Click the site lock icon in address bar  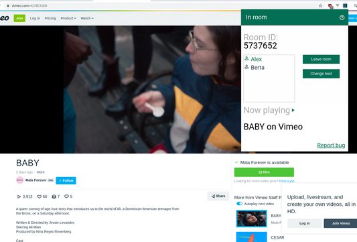point(8,5)
